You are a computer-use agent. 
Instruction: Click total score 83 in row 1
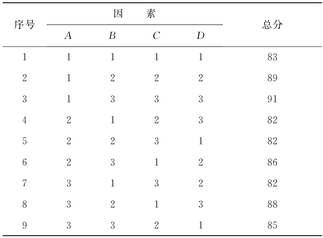tap(272, 57)
